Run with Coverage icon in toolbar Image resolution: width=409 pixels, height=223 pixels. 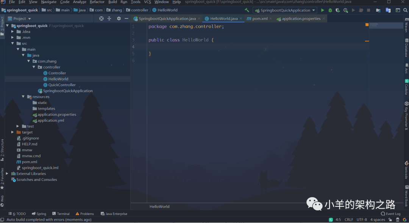tap(338, 10)
